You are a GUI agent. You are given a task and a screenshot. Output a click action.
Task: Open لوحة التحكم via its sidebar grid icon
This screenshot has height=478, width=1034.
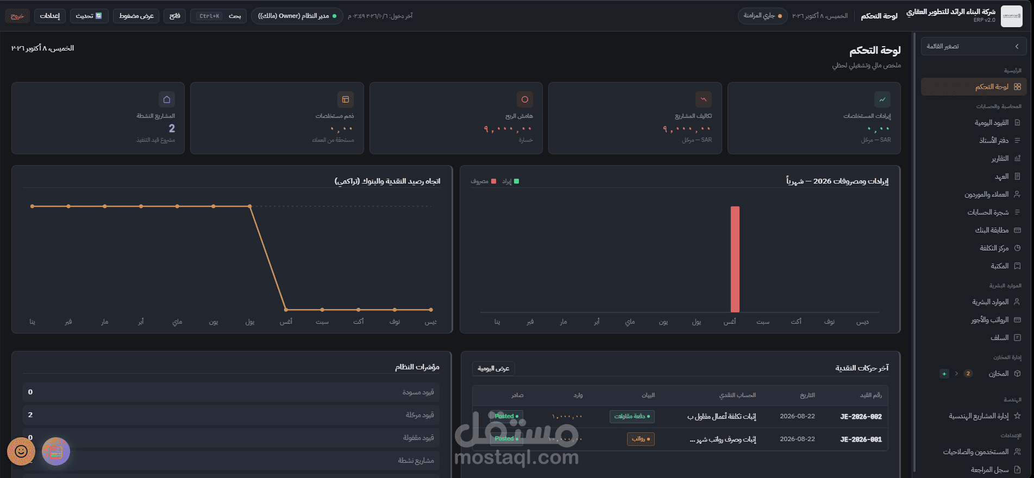coord(1017,87)
